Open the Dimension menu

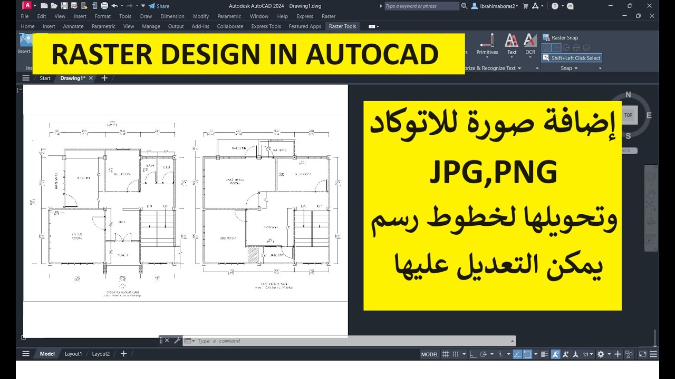(x=172, y=16)
